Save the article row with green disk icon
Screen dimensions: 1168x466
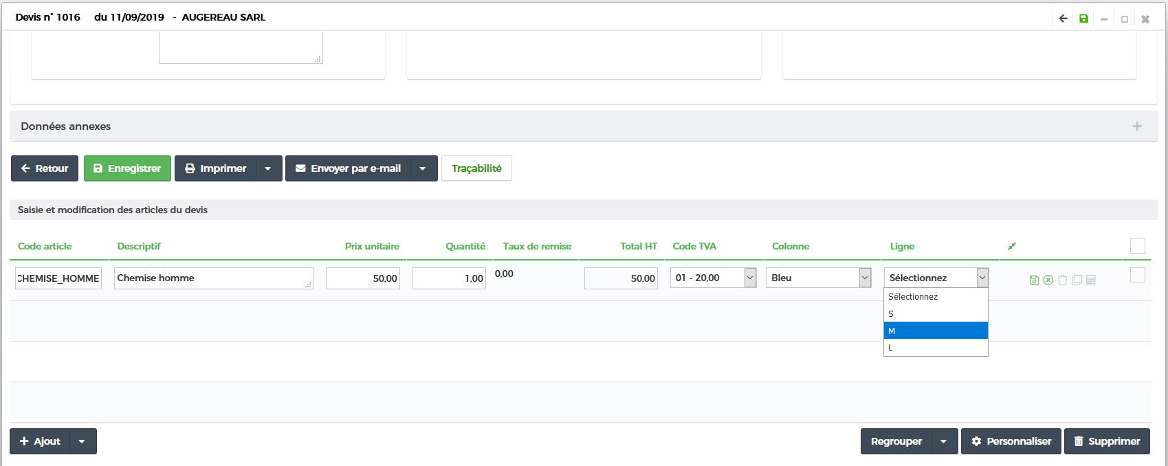[x=1034, y=280]
